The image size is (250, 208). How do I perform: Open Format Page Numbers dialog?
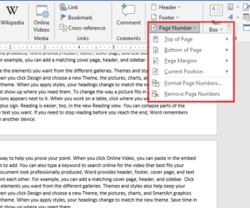click(x=191, y=83)
